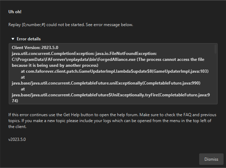Screen dimensions: 226x168
Task: Click the 'Get Help' words in help paragraph
Action: coord(71,115)
